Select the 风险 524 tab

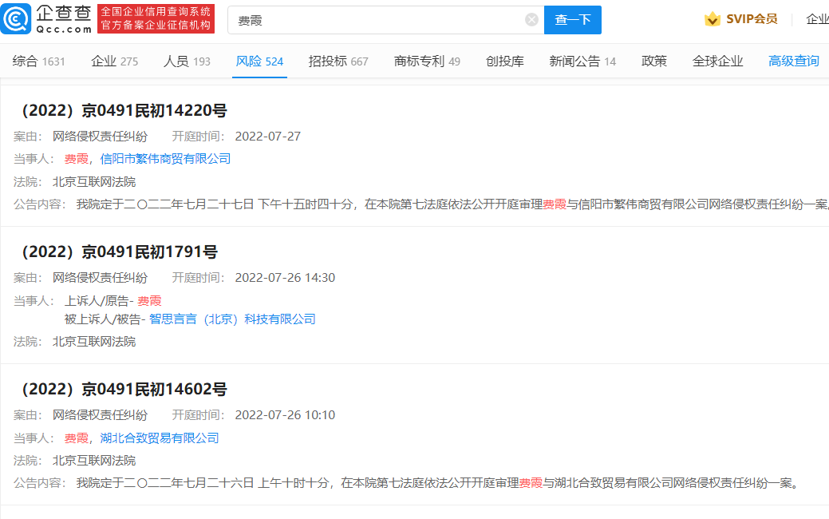click(259, 61)
